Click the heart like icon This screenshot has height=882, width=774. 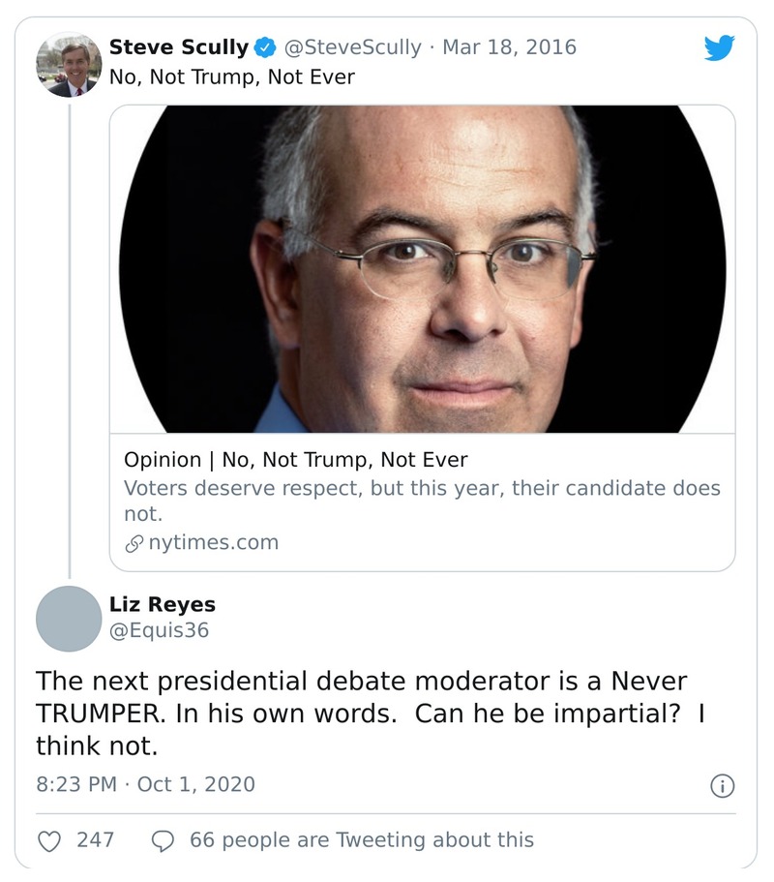(49, 840)
